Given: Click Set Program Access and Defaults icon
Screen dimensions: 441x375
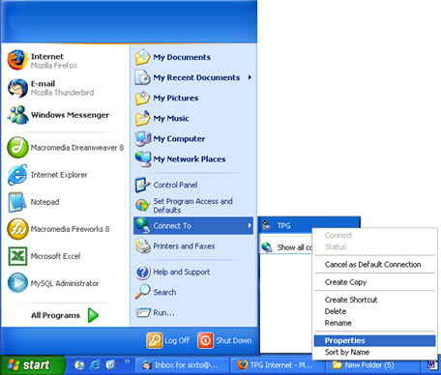Looking at the screenshot, I should point(142,205).
